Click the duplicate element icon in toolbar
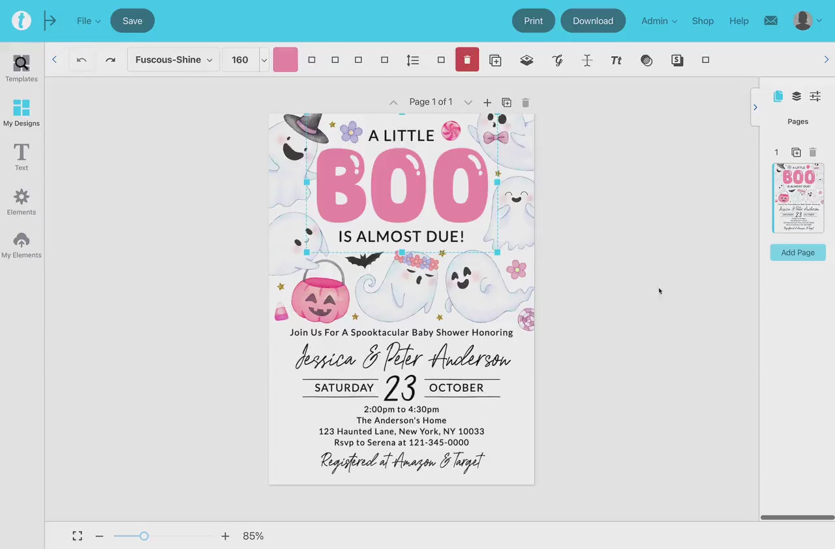Image resolution: width=835 pixels, height=549 pixels. point(495,60)
